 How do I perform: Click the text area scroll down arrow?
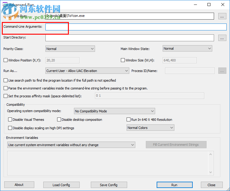[211, 172]
